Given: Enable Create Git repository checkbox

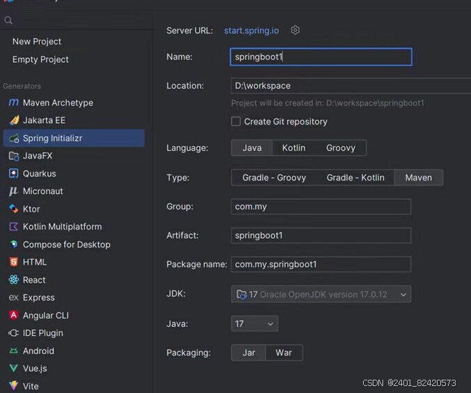Looking at the screenshot, I should point(235,121).
